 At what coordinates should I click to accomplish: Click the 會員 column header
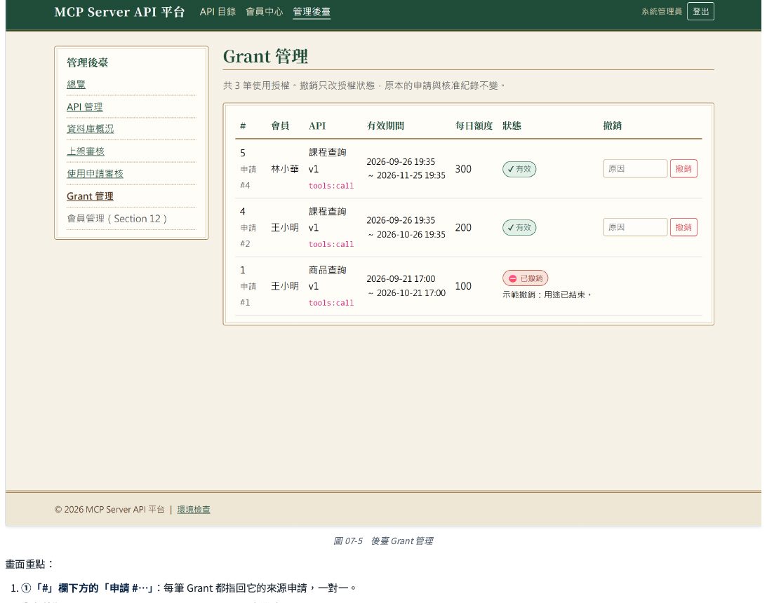(x=280, y=126)
